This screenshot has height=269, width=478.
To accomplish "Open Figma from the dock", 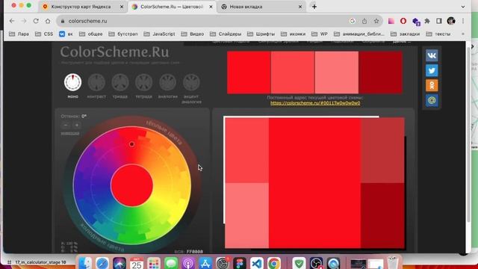I will 240,262.
